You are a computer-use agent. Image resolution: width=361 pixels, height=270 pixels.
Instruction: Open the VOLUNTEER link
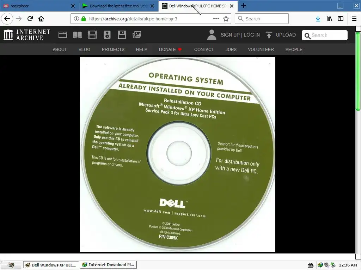pos(261,49)
